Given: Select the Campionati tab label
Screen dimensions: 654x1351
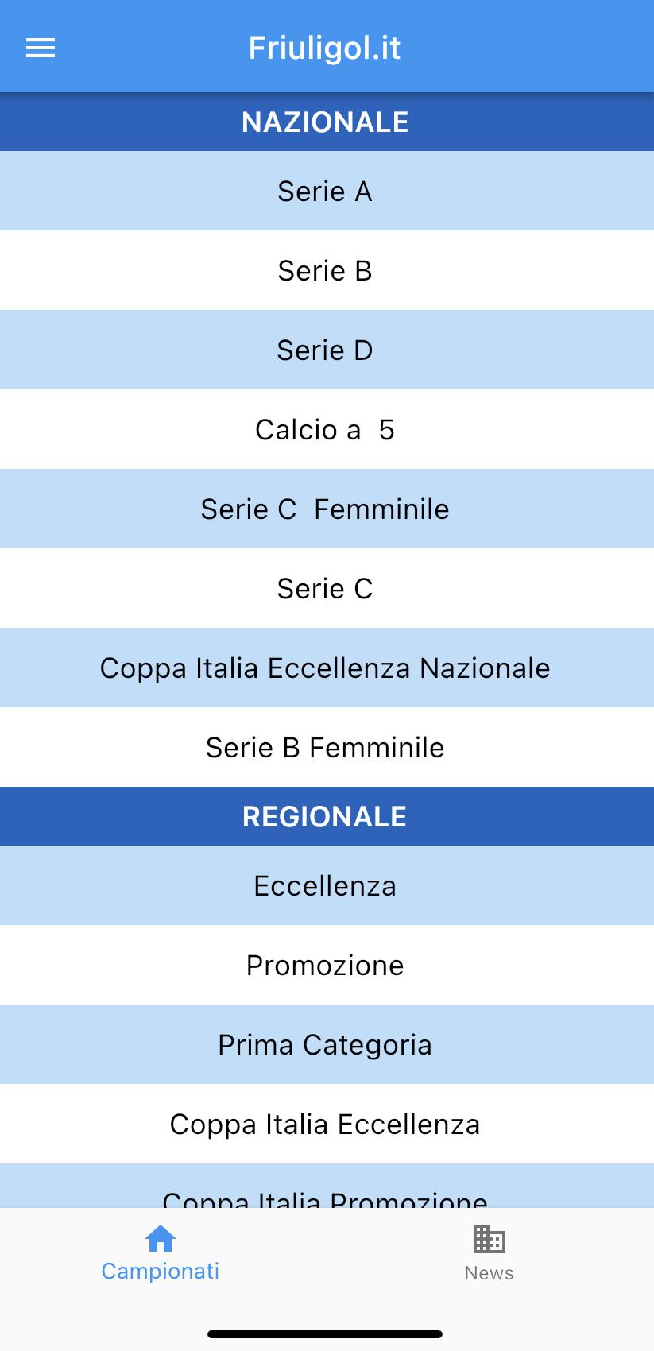Looking at the screenshot, I should [161, 1272].
